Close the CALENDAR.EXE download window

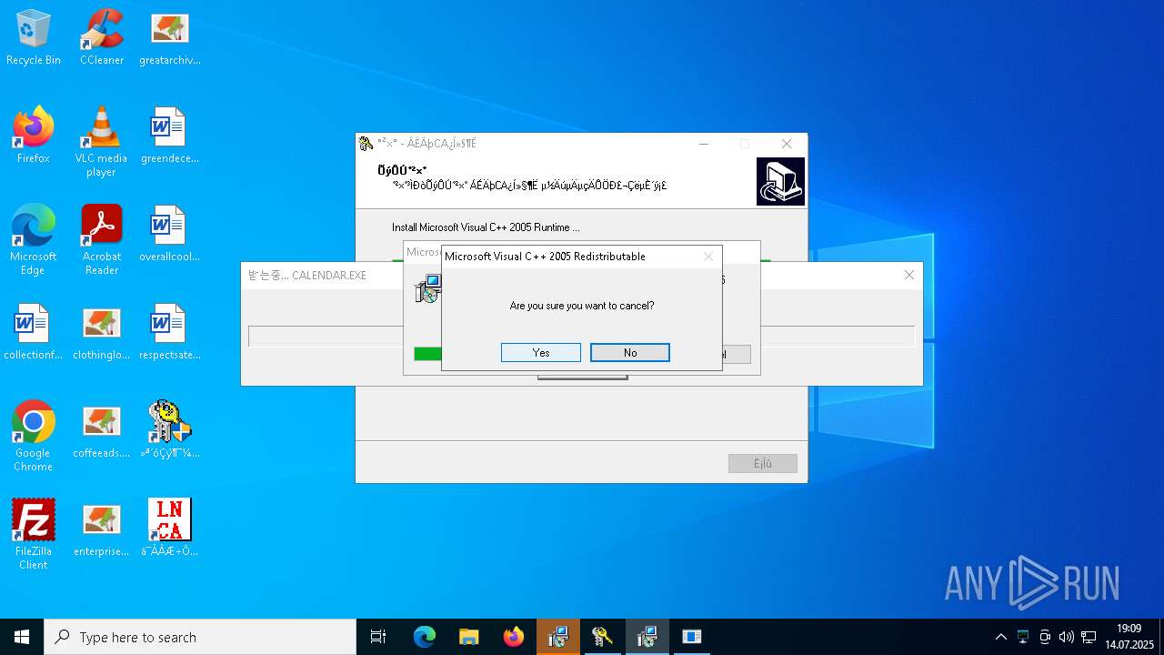(908, 275)
